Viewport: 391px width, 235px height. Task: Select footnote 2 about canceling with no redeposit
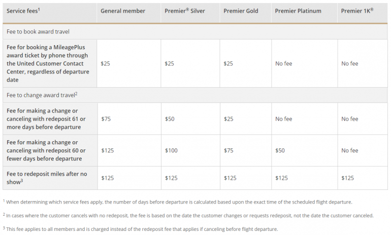click(188, 215)
